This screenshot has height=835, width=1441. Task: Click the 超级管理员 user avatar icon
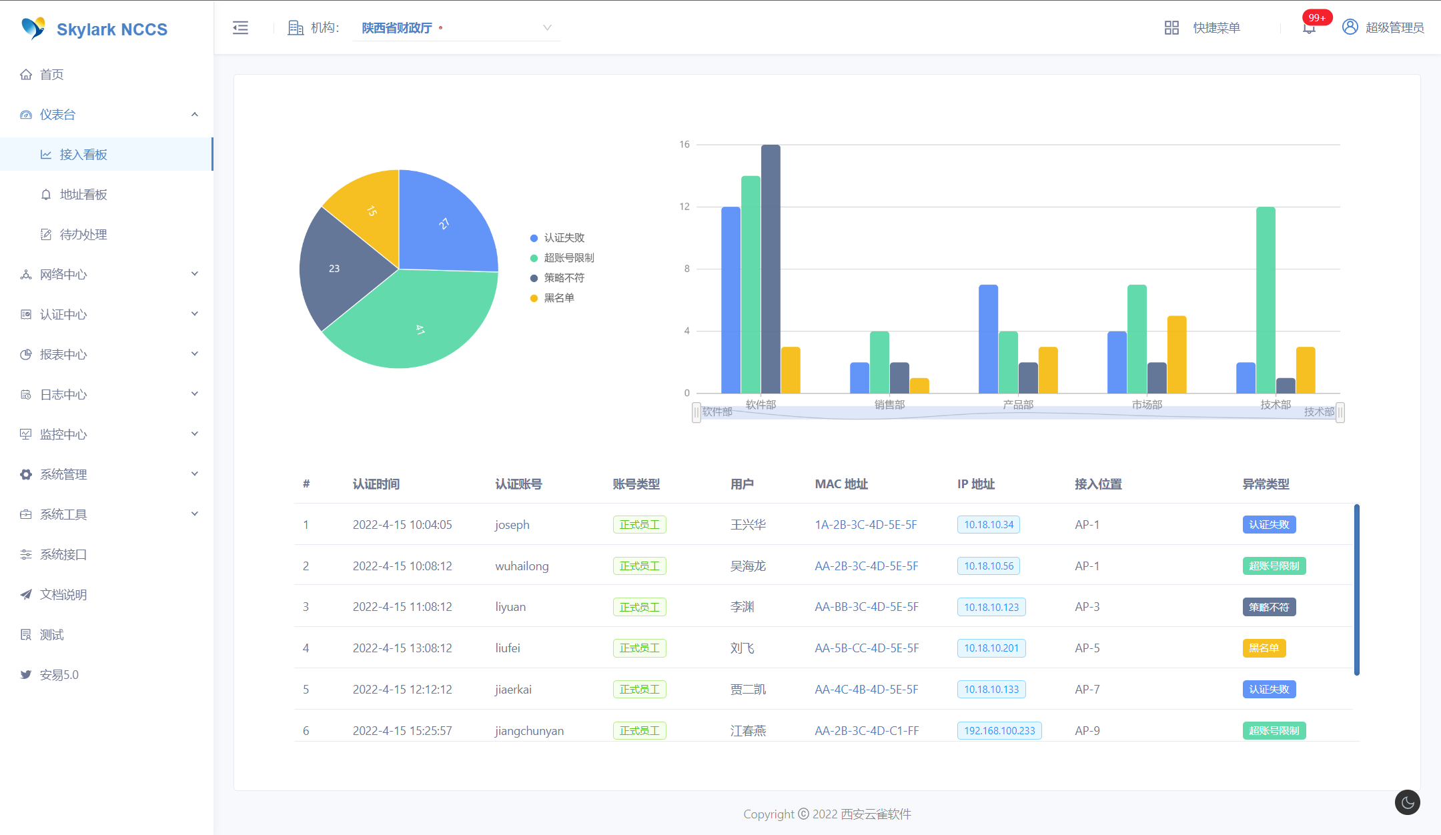(1350, 27)
